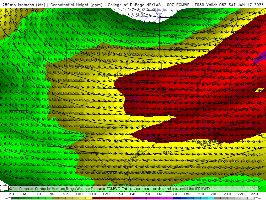Click the 10020 height contour label

pyautogui.click(x=172, y=36)
